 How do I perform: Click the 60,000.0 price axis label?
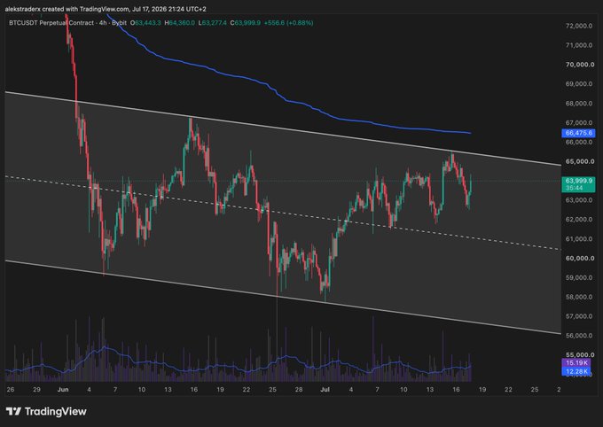pos(580,259)
